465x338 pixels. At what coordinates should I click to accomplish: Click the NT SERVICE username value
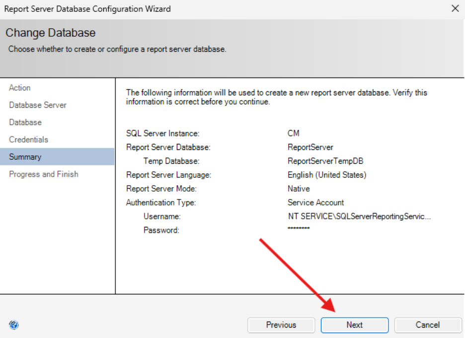pos(359,216)
